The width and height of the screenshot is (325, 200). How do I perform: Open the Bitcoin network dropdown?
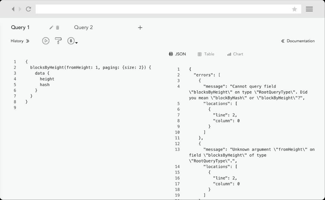click(x=72, y=41)
